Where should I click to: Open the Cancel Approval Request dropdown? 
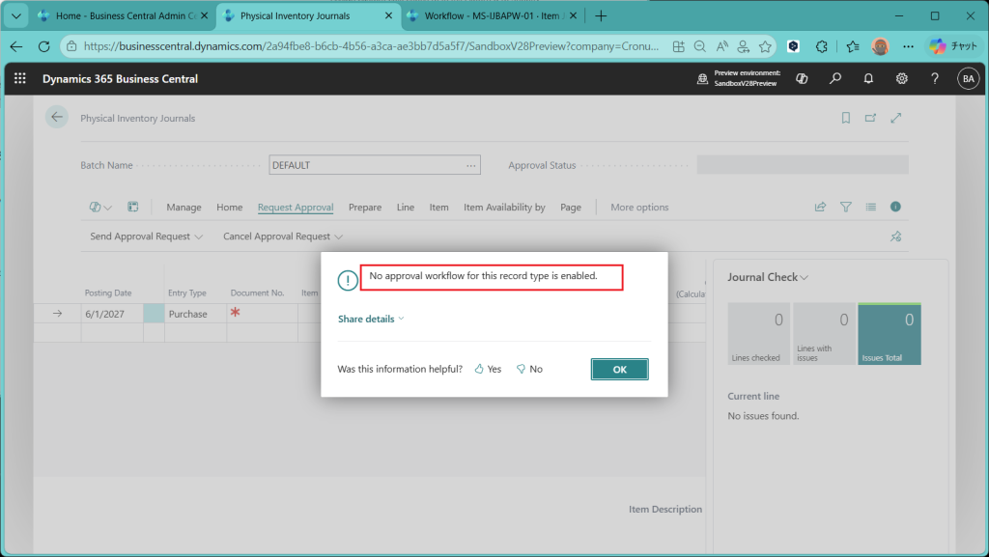click(282, 237)
